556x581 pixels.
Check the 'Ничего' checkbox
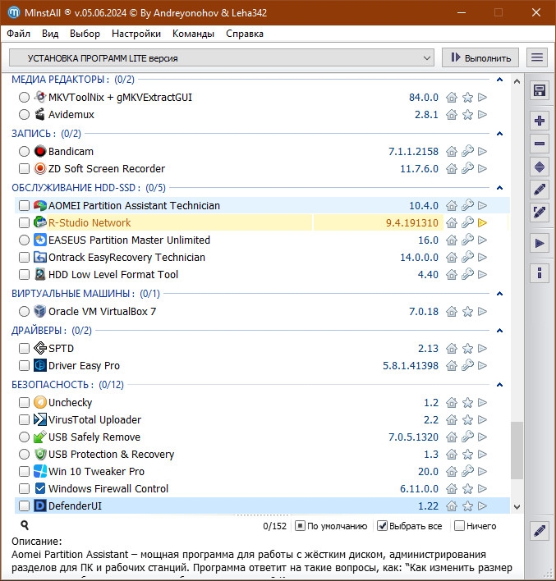[x=459, y=526]
